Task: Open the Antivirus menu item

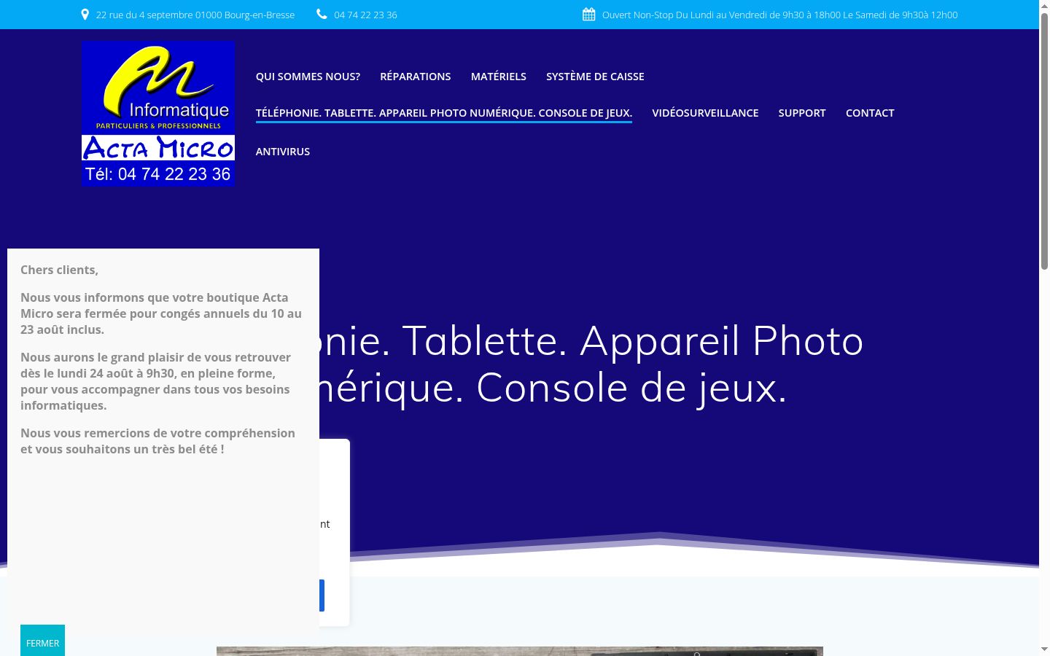Action: (x=283, y=152)
